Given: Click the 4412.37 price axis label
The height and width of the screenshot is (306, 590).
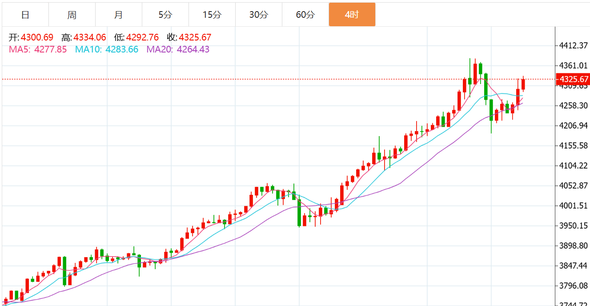Looking at the screenshot, I should 574,45.
